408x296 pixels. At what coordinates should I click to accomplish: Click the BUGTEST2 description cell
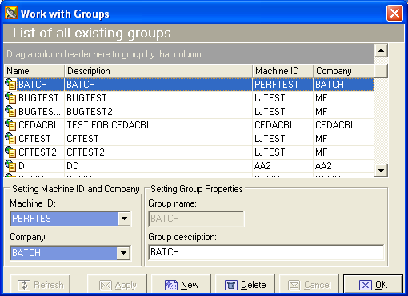click(x=158, y=112)
